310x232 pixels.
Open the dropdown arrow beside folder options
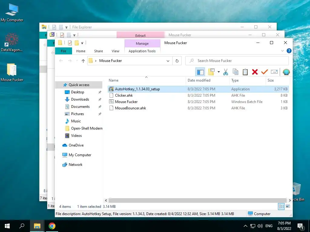[x=219, y=72]
